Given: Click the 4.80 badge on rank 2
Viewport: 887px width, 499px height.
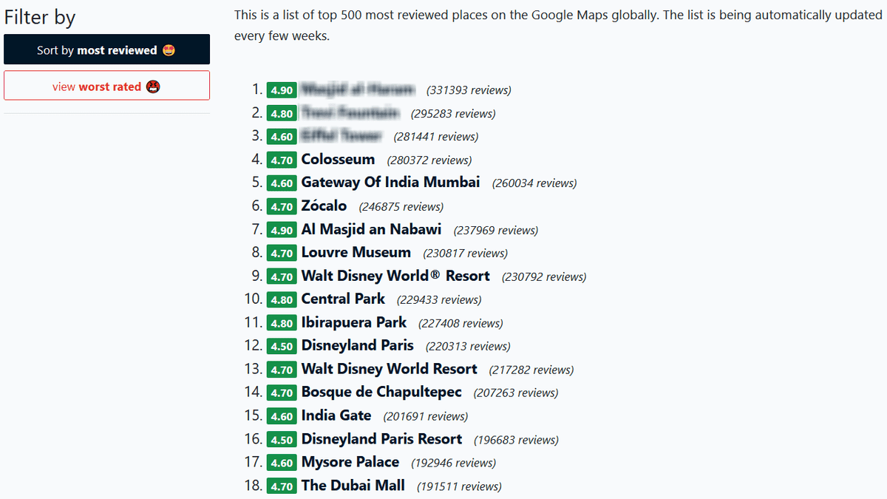Looking at the screenshot, I should pyautogui.click(x=282, y=114).
